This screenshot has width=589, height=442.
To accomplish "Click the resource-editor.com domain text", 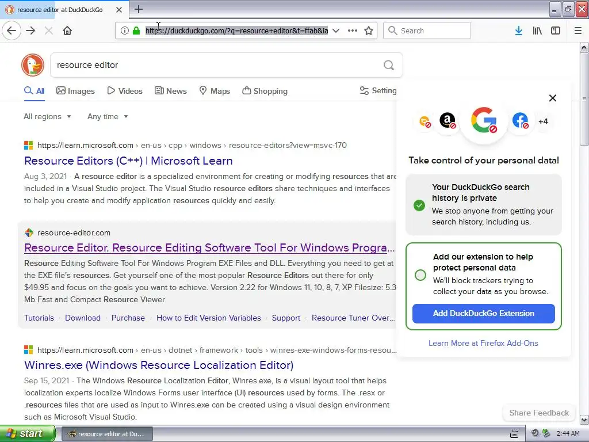I will (x=74, y=233).
